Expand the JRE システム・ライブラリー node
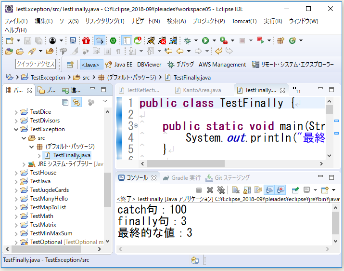 [24, 164]
